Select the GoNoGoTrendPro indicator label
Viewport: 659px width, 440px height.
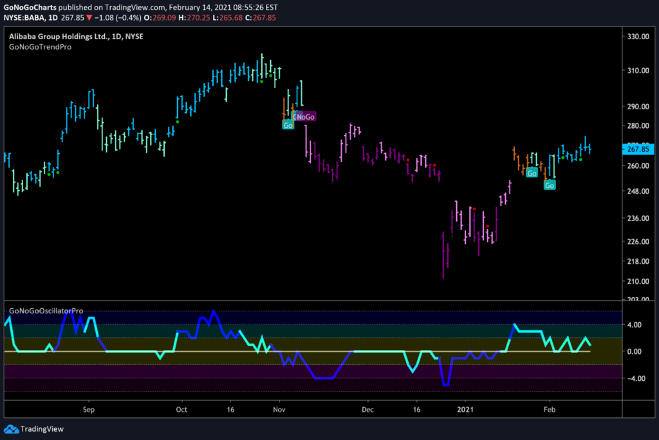click(40, 47)
